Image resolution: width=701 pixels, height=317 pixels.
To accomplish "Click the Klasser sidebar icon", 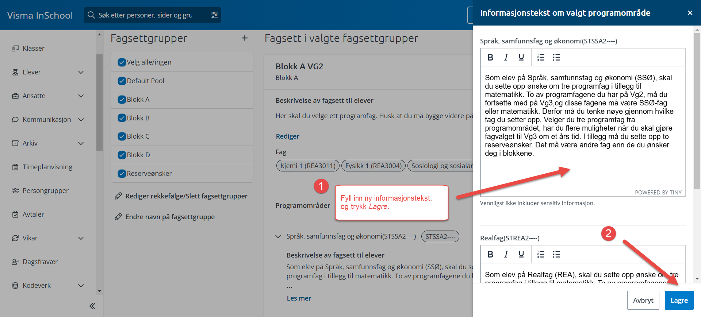I will click(15, 48).
